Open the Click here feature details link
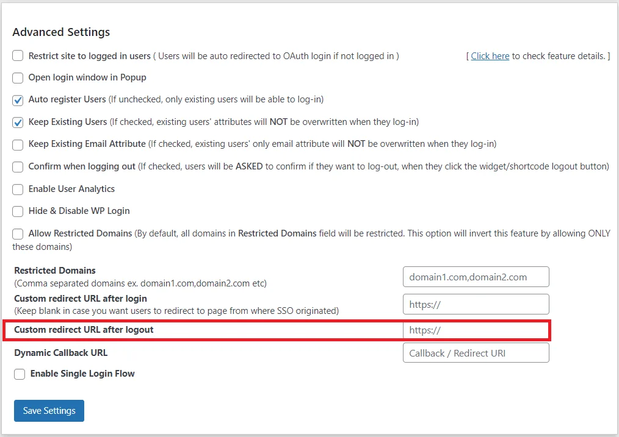This screenshot has height=437, width=619. [490, 55]
